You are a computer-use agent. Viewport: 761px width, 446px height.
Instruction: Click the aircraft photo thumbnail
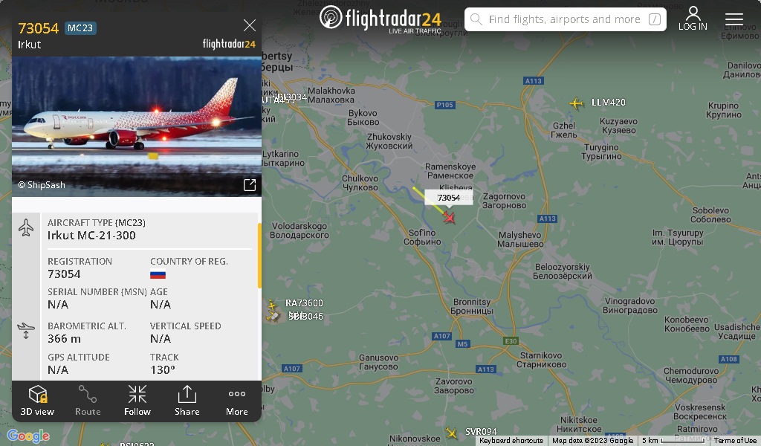coord(137,126)
